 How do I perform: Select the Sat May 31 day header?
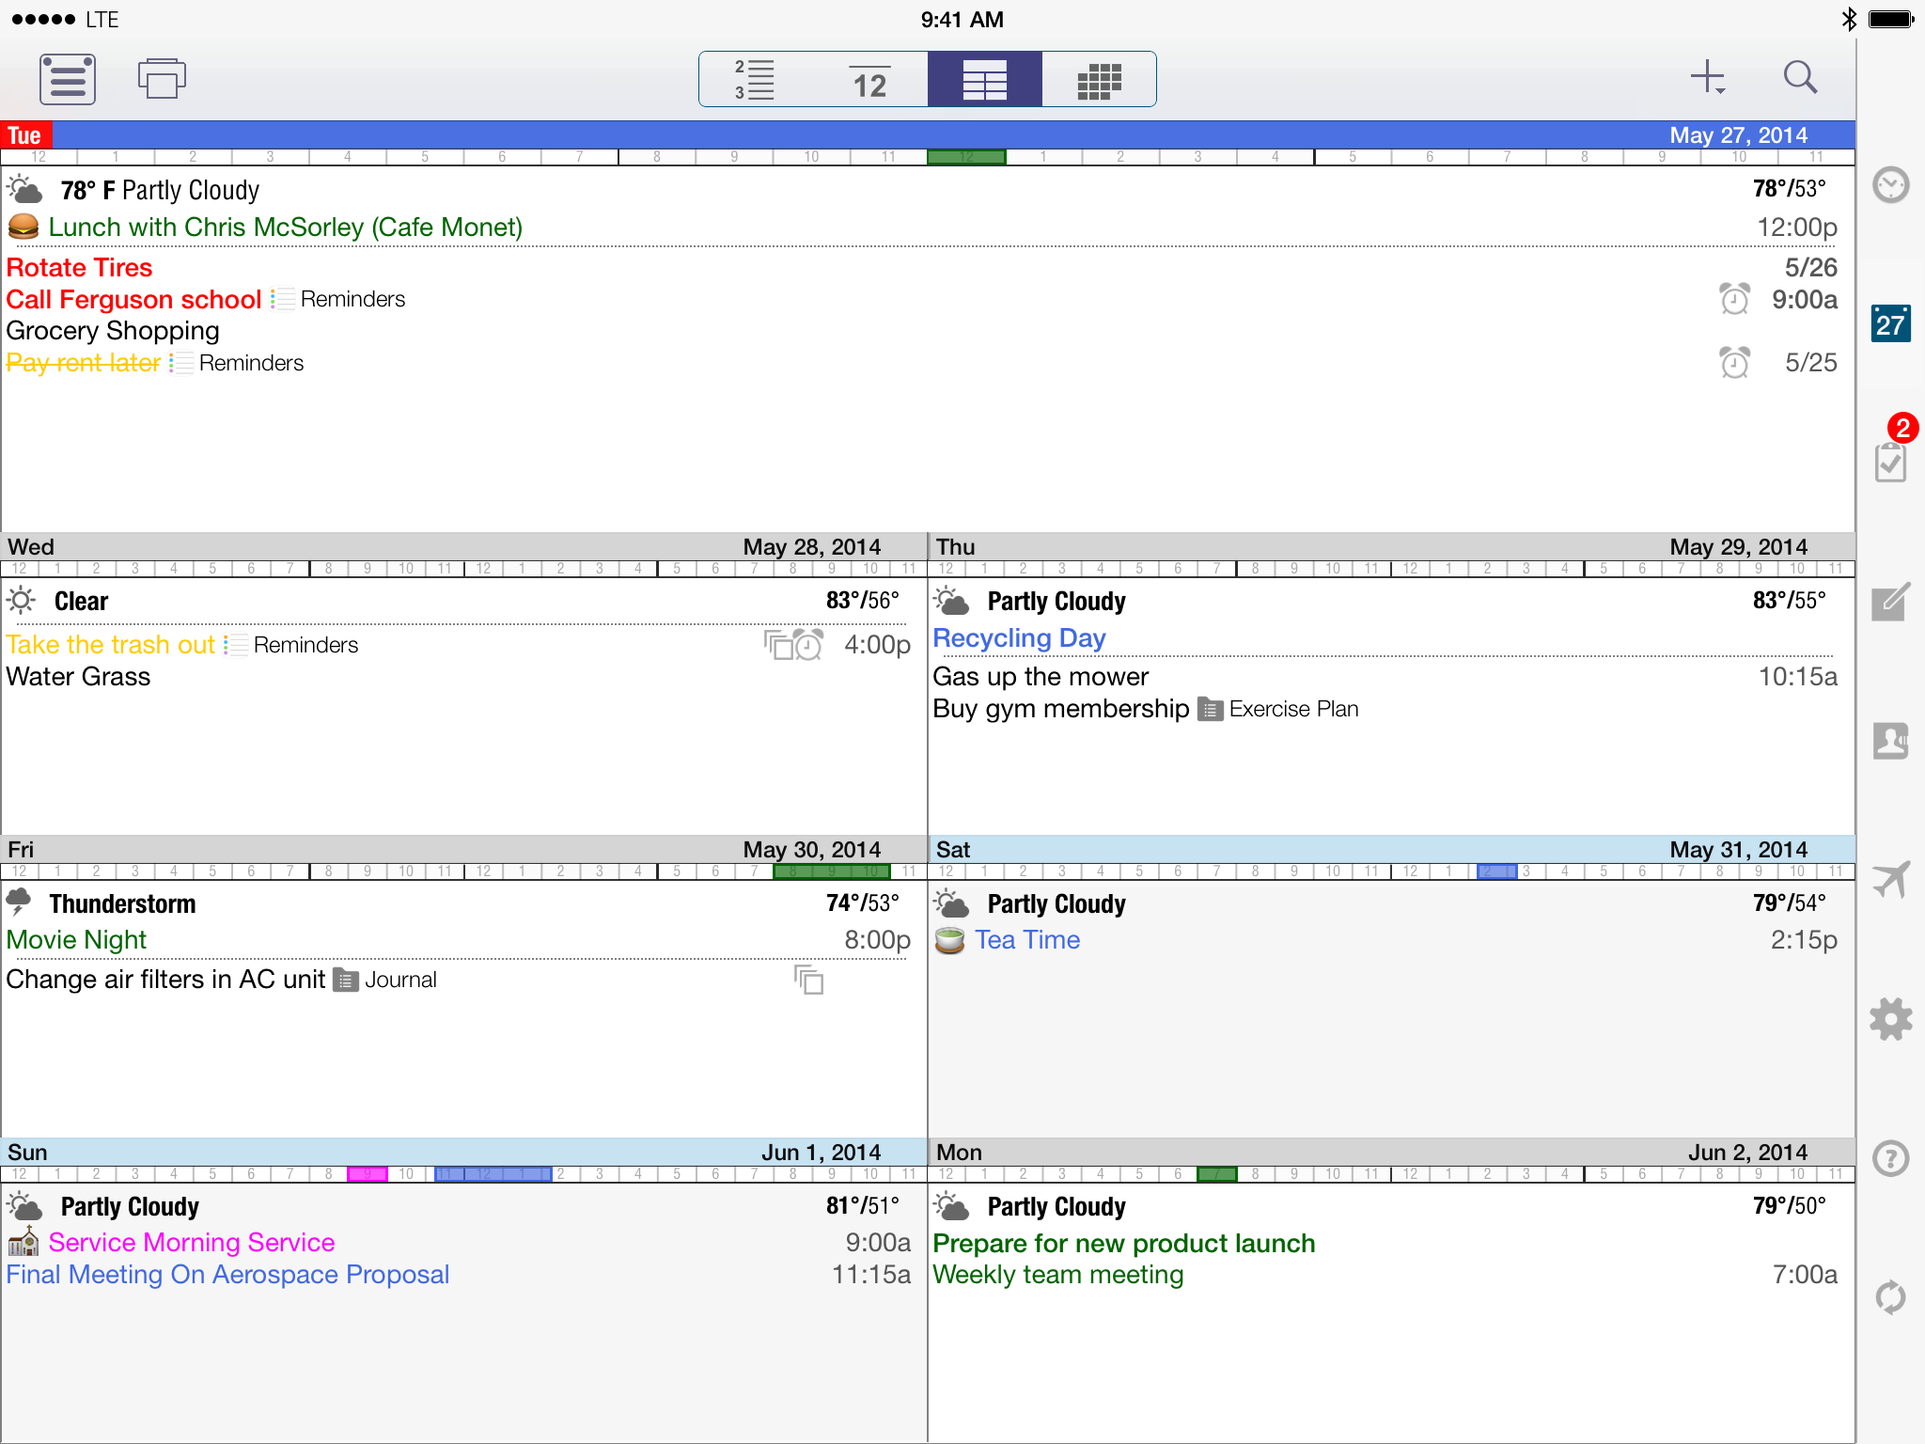[x=1391, y=849]
